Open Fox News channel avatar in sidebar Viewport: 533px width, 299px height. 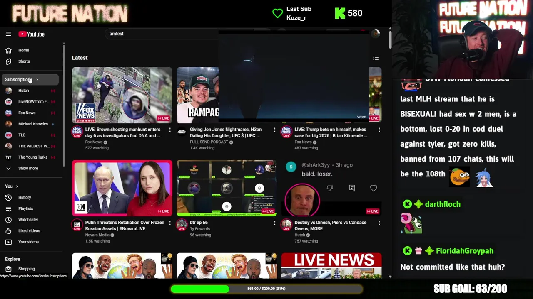click(x=8, y=113)
